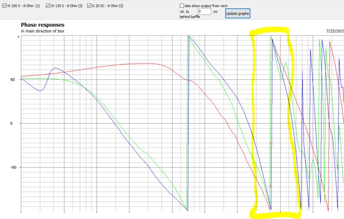This screenshot has width=344, height=219.
Task: Click the Update graphs button
Action: (x=237, y=13)
